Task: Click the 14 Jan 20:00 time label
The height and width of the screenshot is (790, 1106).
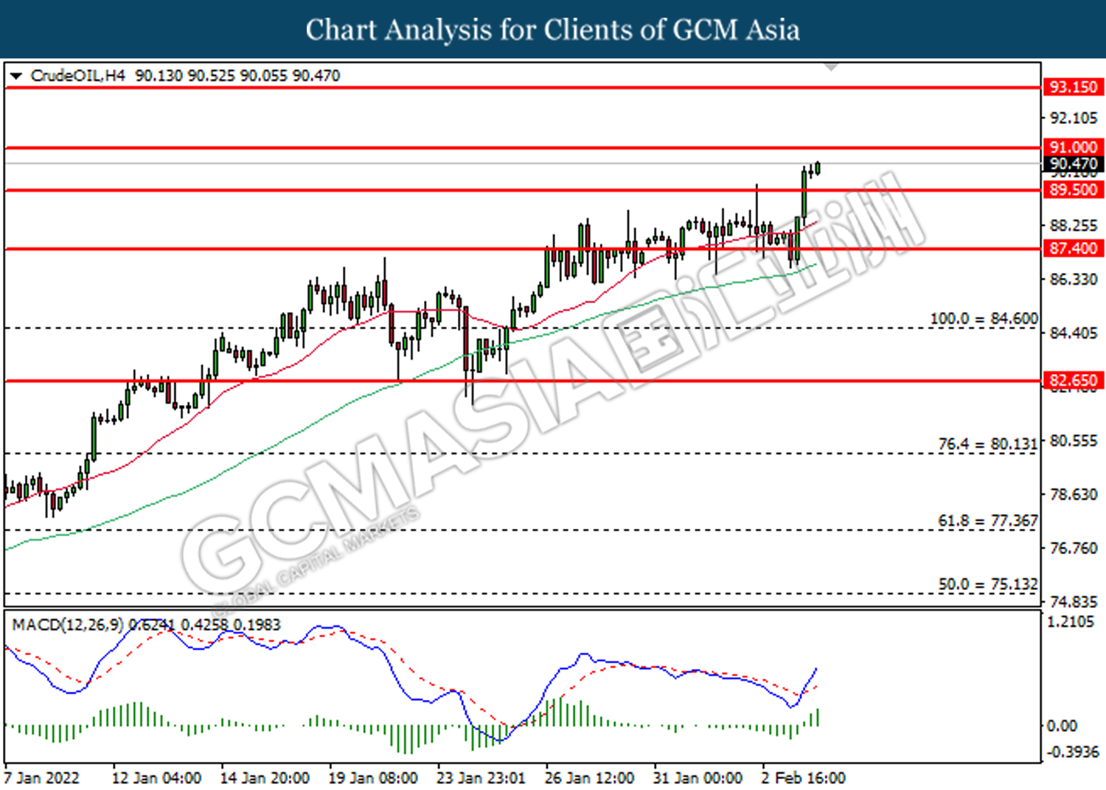Action: [x=265, y=778]
